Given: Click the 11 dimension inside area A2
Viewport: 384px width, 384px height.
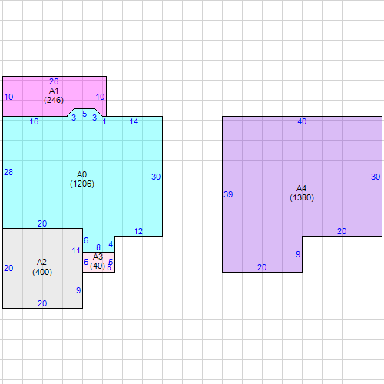Looking at the screenshot, I should (x=76, y=250).
